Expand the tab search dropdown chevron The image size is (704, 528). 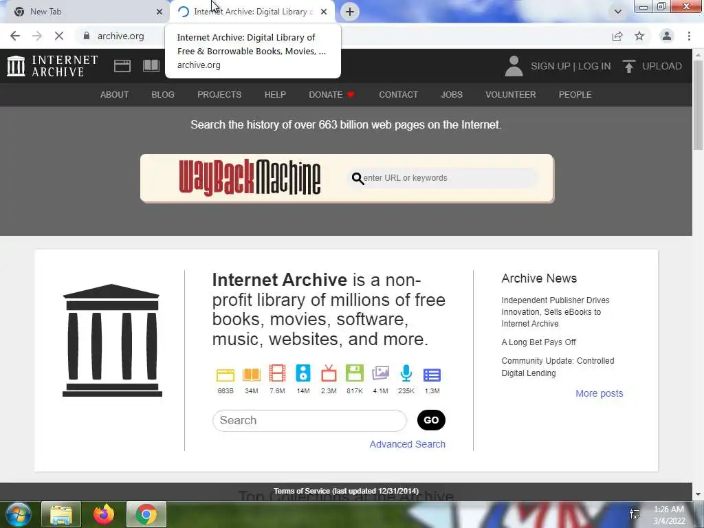pyautogui.click(x=618, y=12)
